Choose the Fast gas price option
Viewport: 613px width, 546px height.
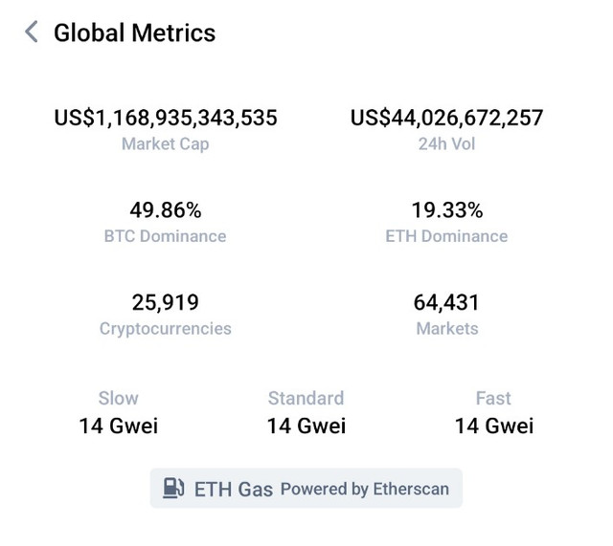[x=494, y=412]
